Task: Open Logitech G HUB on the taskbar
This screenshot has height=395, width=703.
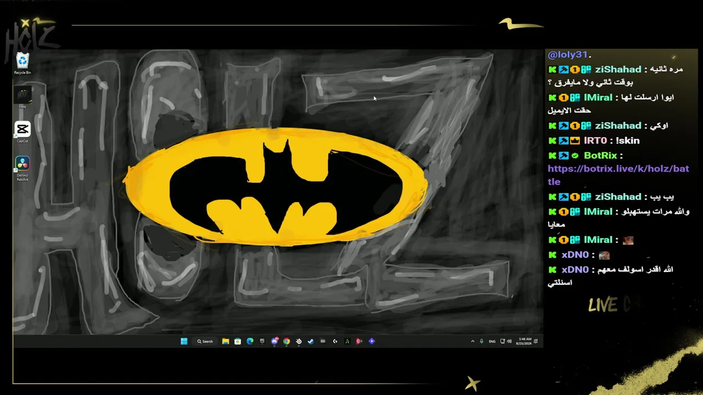Action: tap(335, 341)
